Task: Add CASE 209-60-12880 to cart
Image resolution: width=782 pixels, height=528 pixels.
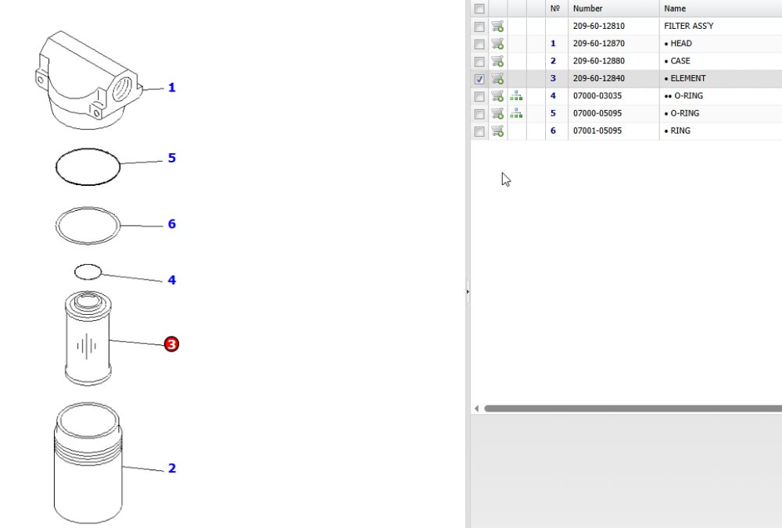Action: pyautogui.click(x=497, y=61)
